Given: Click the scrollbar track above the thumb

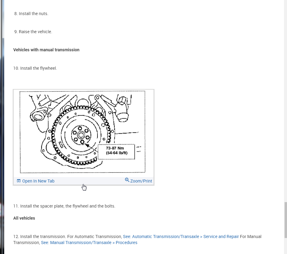Looking at the screenshot, I should coord(285,101).
